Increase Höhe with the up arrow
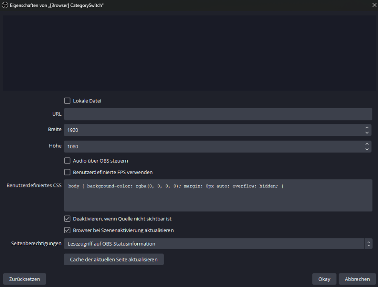The image size is (378, 287). (x=367, y=144)
